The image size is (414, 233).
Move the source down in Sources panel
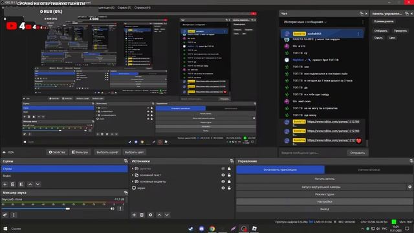pos(167,215)
